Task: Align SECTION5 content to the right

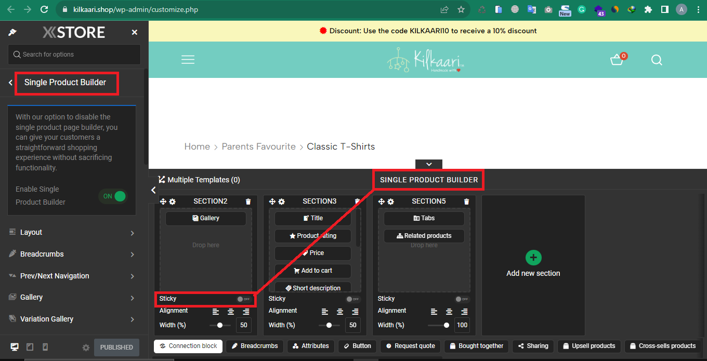Action: tap(464, 312)
